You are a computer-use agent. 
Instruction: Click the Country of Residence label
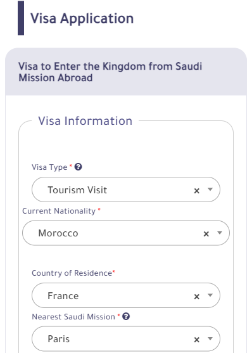pyautogui.click(x=72, y=273)
